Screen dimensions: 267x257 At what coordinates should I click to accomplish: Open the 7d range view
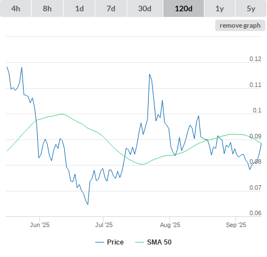click(111, 8)
